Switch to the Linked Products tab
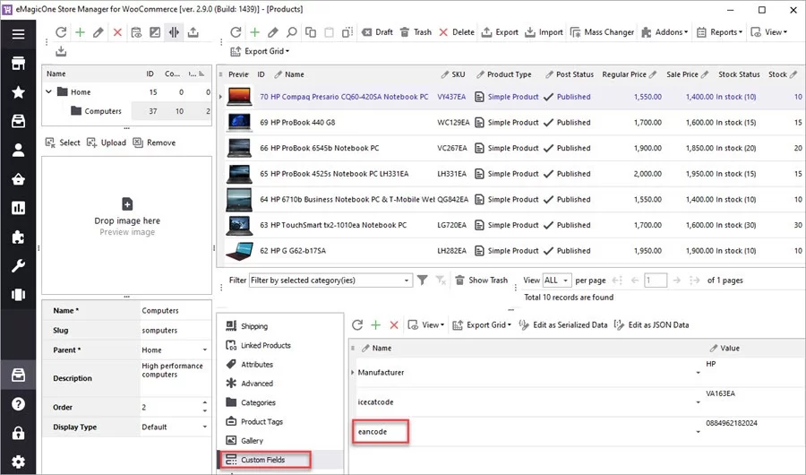 tap(265, 345)
